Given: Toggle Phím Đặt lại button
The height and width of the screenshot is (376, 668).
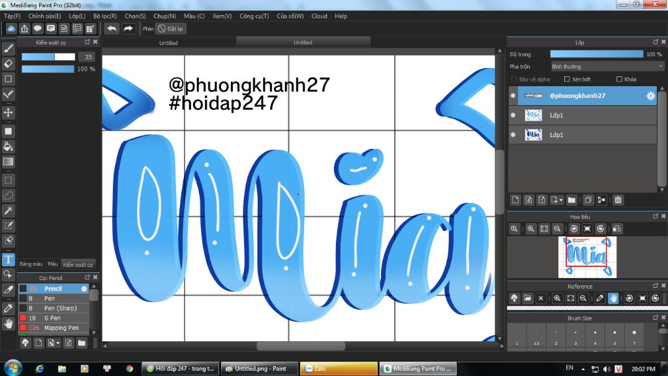Looking at the screenshot, I should click(170, 29).
